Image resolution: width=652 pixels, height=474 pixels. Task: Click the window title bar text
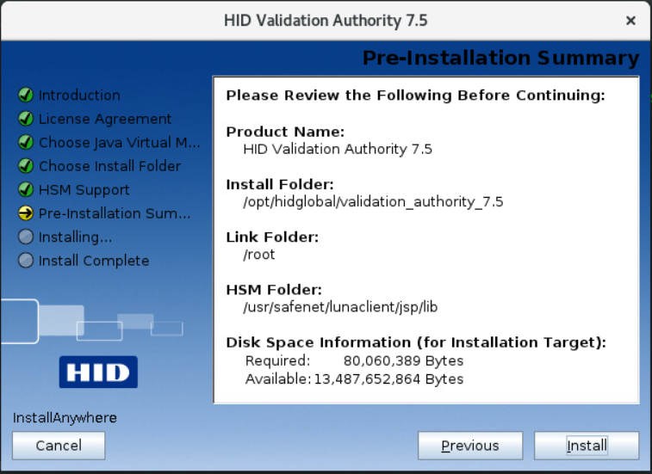(326, 20)
